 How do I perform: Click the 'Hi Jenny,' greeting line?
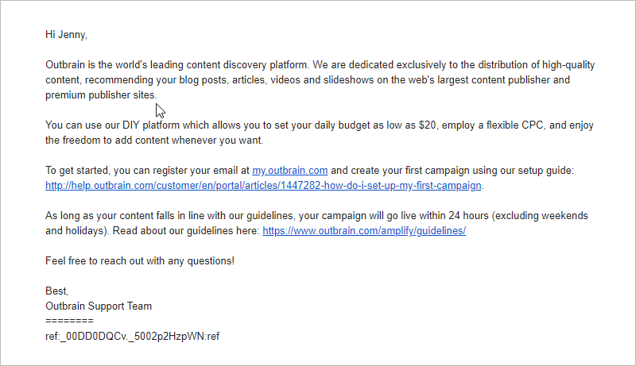[x=66, y=35]
